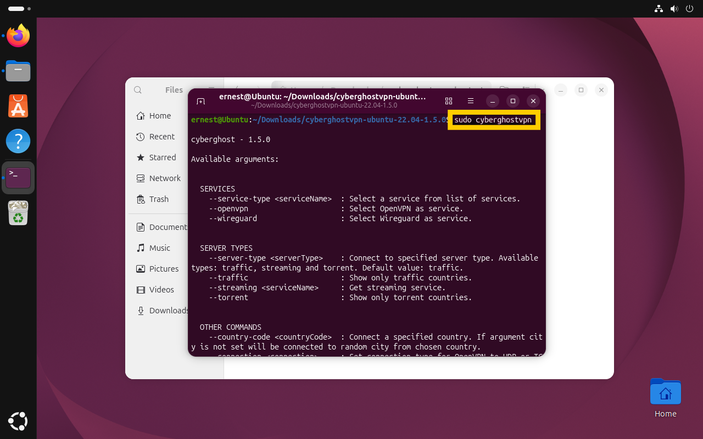Click 'Select Wireguard as service.' description
This screenshot has height=439, width=703.
point(411,218)
